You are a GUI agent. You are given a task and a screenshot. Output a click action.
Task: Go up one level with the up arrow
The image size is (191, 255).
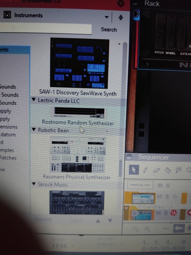[x=121, y=17]
